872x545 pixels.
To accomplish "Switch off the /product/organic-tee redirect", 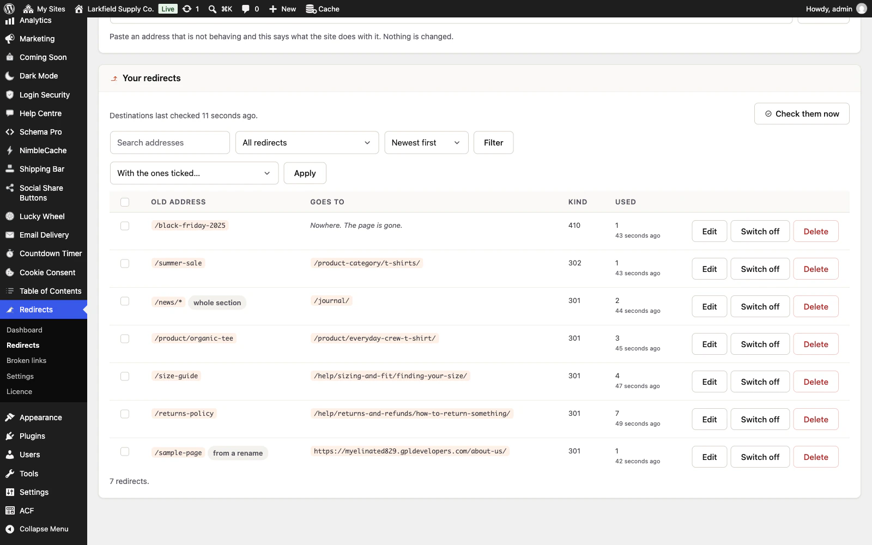I will [760, 344].
